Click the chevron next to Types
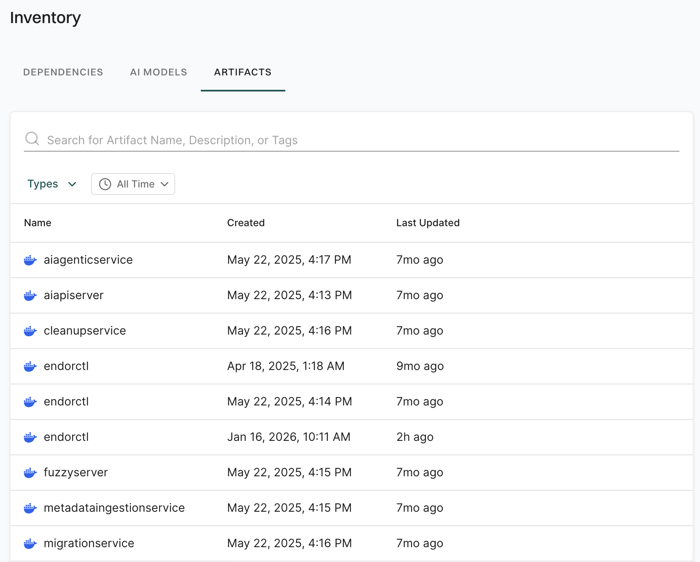Screen dimensions: 700x562 pyautogui.click(x=72, y=184)
